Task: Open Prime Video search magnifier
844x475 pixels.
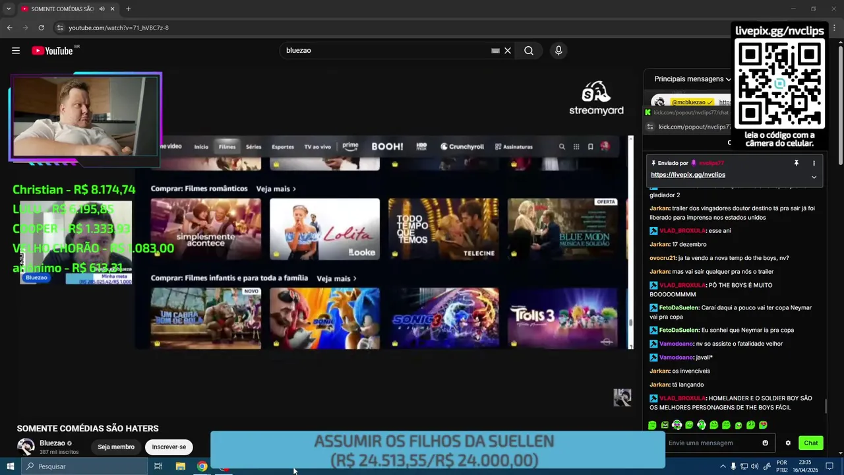Action: [562, 146]
